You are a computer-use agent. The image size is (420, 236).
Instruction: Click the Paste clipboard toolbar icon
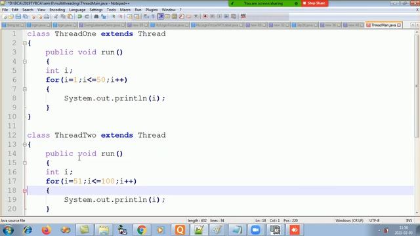[x=70, y=16]
